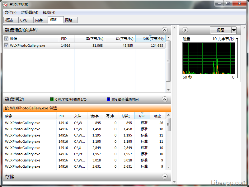Select the 磁盘 tab

tap(56, 20)
